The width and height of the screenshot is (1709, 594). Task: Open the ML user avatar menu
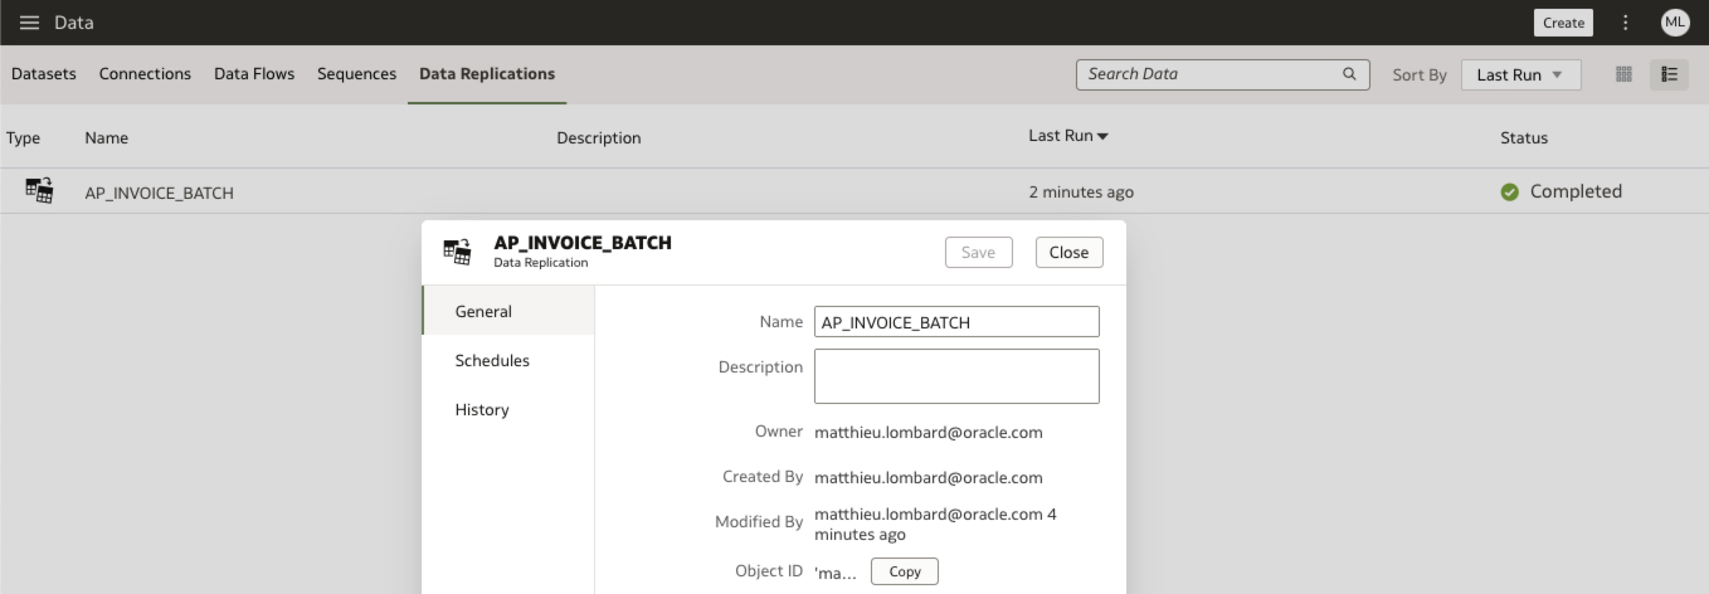(1674, 23)
